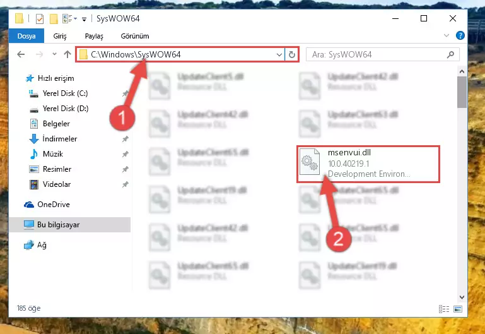Open Yerel Disk (C:) in the sidebar
This screenshot has width=485, height=334.
pos(65,93)
